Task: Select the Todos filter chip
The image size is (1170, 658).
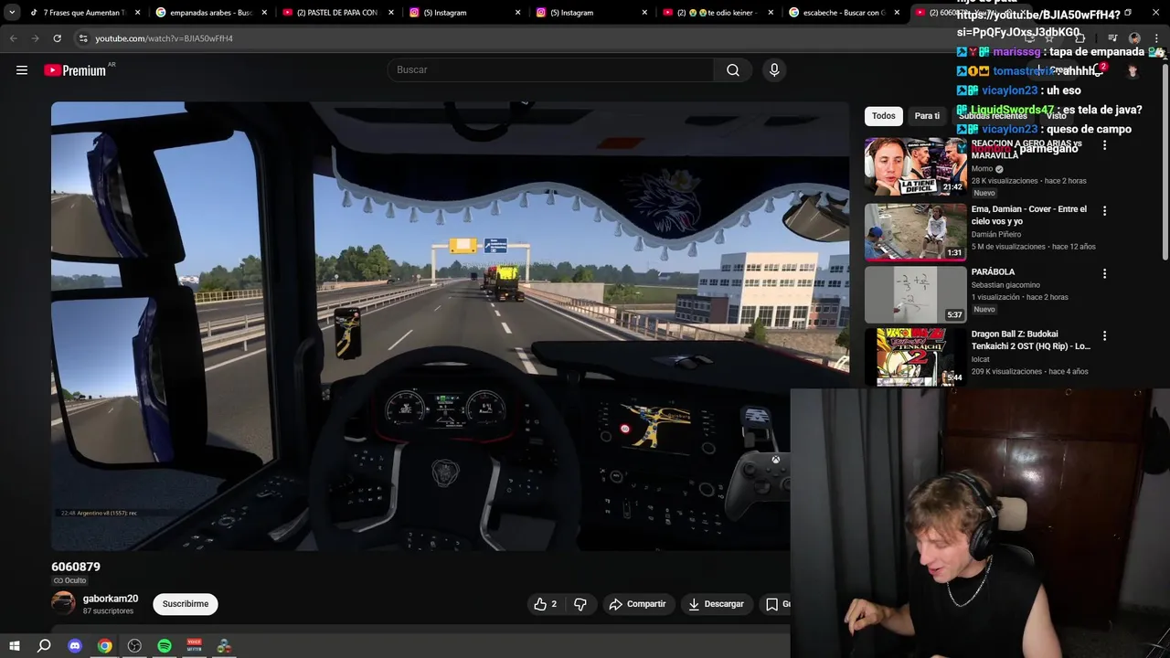Action: point(883,116)
